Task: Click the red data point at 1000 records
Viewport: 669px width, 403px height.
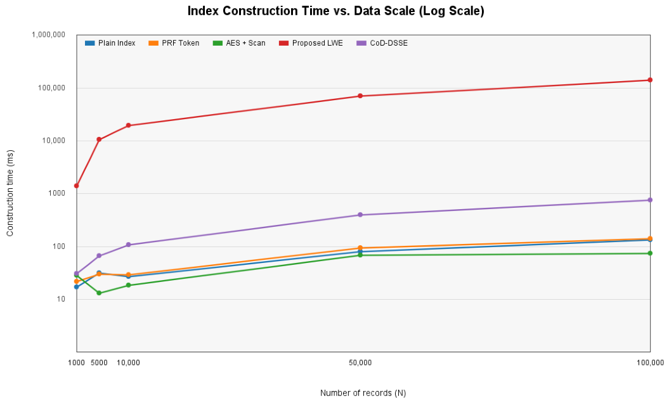Action: 76,186
